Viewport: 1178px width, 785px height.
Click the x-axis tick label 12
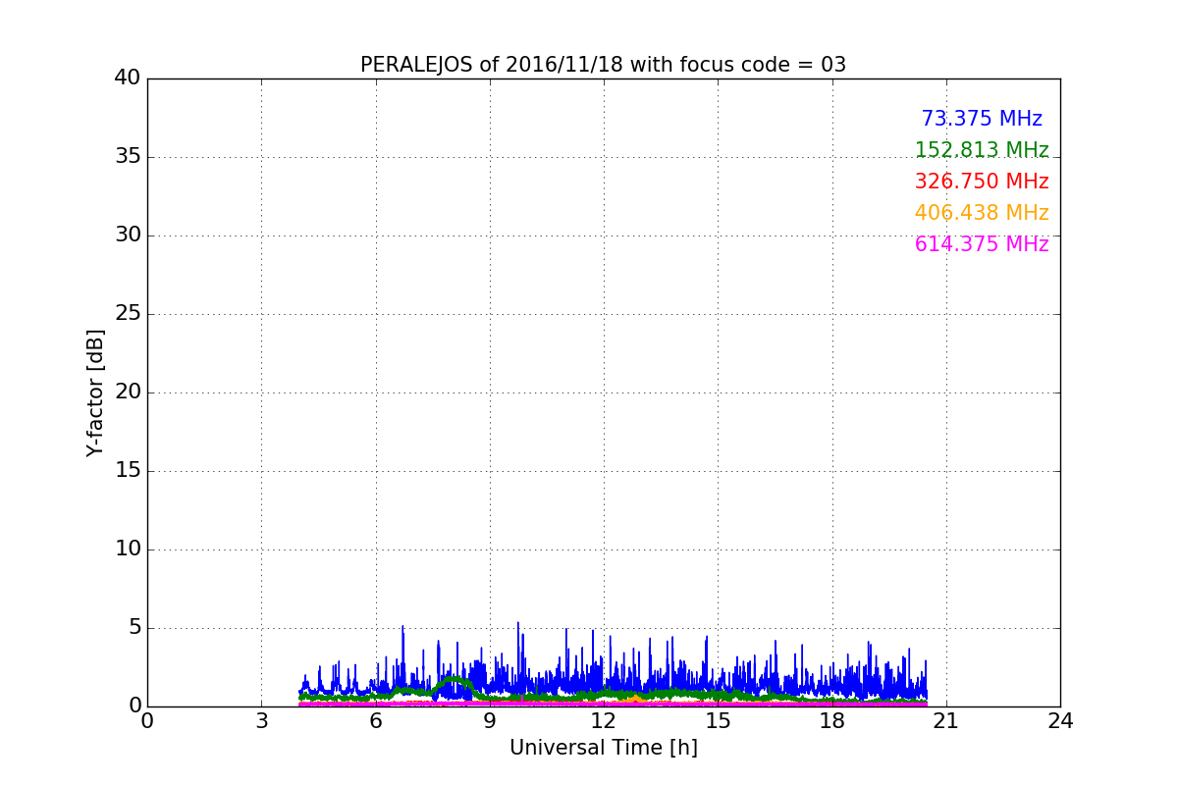point(604,721)
